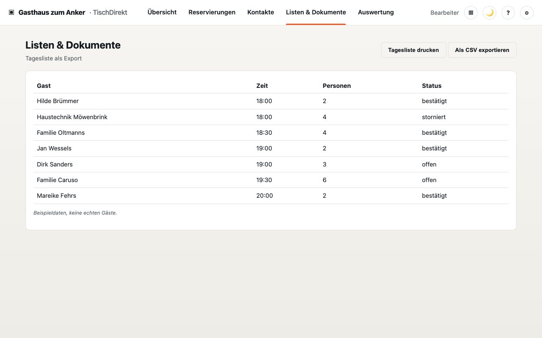Click the 6 Personen value for Familie Caruso
The height and width of the screenshot is (338, 542).
[324, 180]
